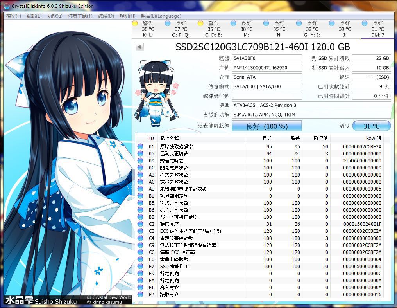
Task: Click the supported features field S.M.A.R.T., APM
Action: click(x=311, y=115)
